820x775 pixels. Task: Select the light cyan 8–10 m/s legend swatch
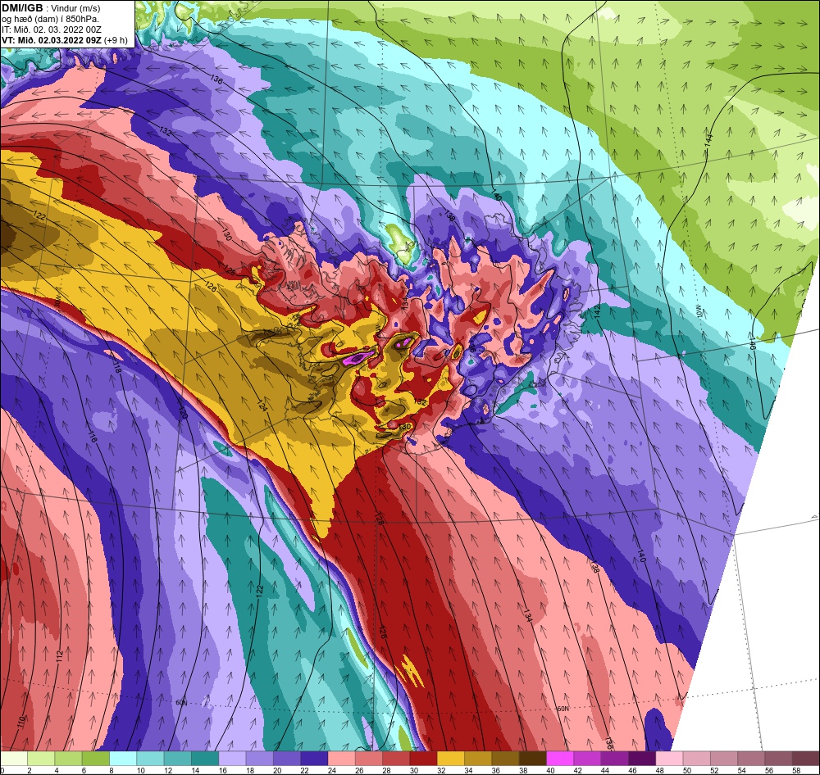click(x=123, y=759)
